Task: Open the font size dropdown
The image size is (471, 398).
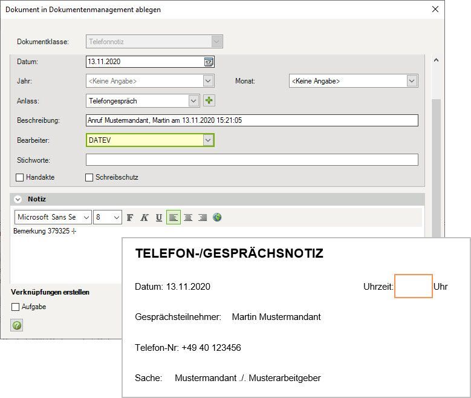Action: (115, 217)
